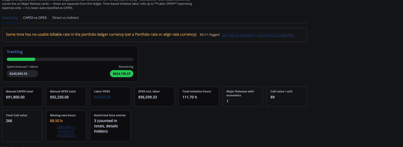The height and width of the screenshot is (147, 403).
Task: Click the Labor OPEX value $4,349.33
Action: tap(102, 97)
